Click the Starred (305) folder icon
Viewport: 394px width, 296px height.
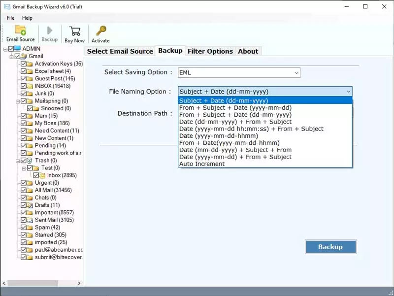coord(30,235)
